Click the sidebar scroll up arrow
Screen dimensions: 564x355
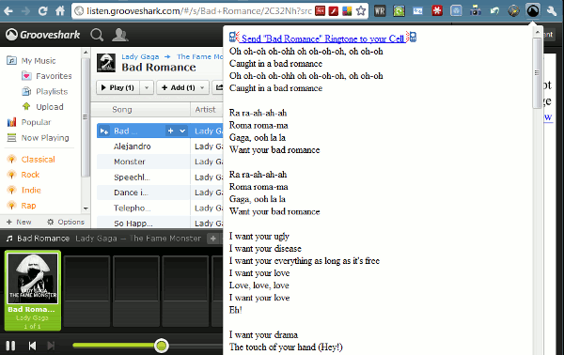[x=86, y=53]
